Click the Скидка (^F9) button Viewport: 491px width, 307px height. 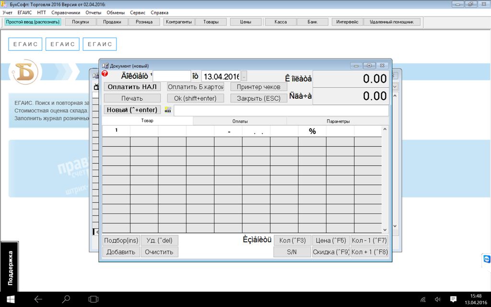(331, 252)
